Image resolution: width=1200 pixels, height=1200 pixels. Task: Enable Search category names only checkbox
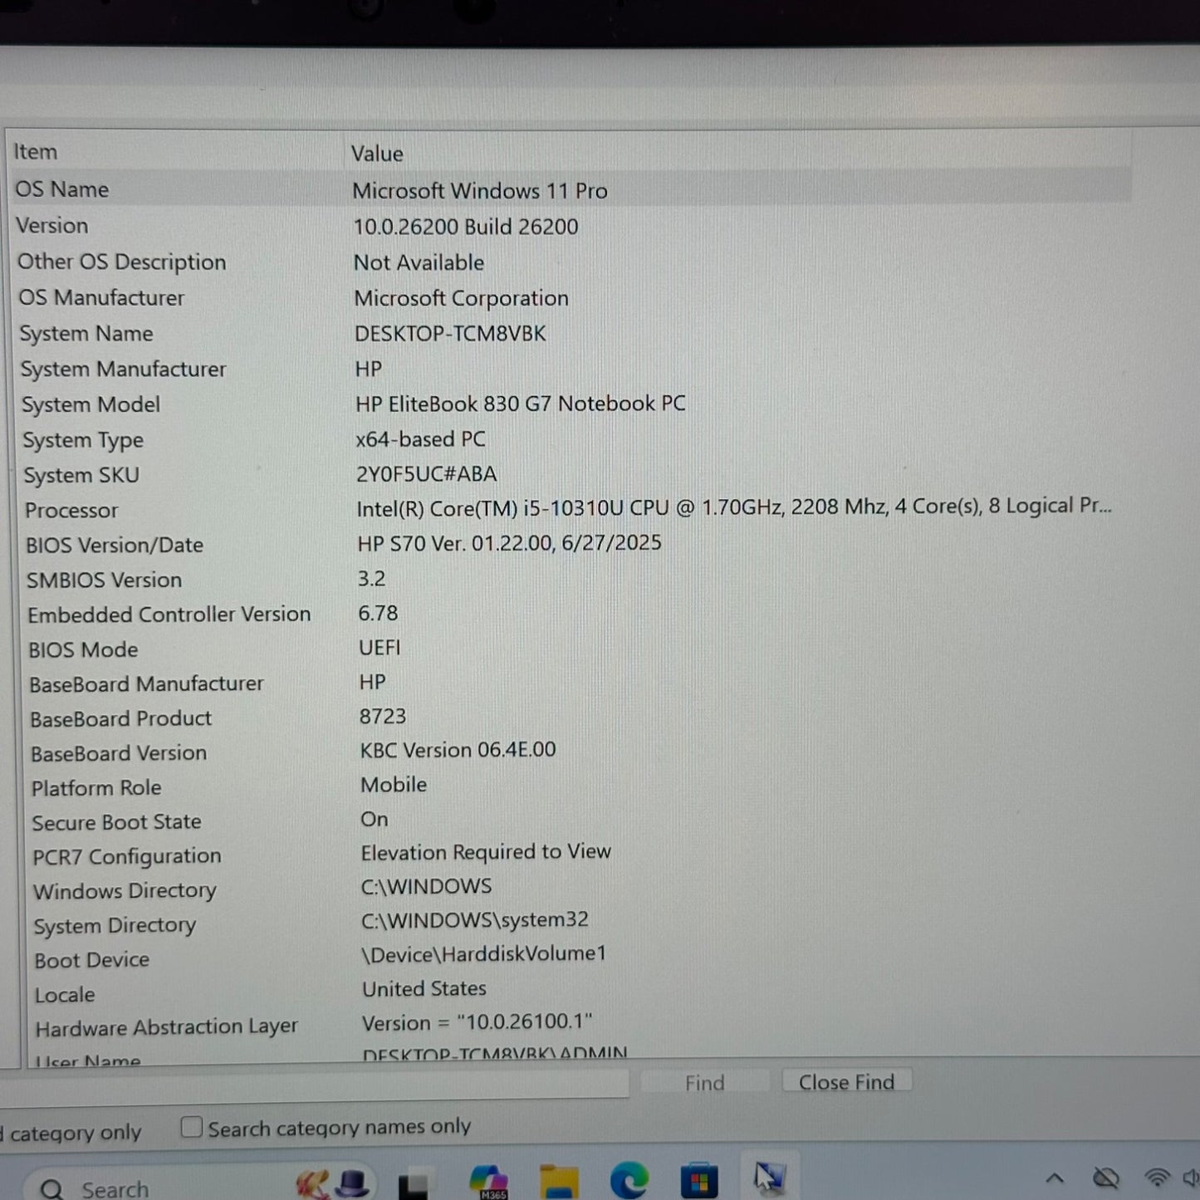click(192, 1127)
